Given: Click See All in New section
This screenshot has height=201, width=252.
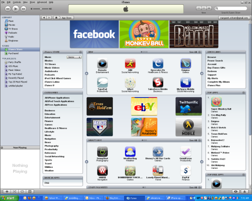Looking at the screenshot, I should click(x=193, y=52).
